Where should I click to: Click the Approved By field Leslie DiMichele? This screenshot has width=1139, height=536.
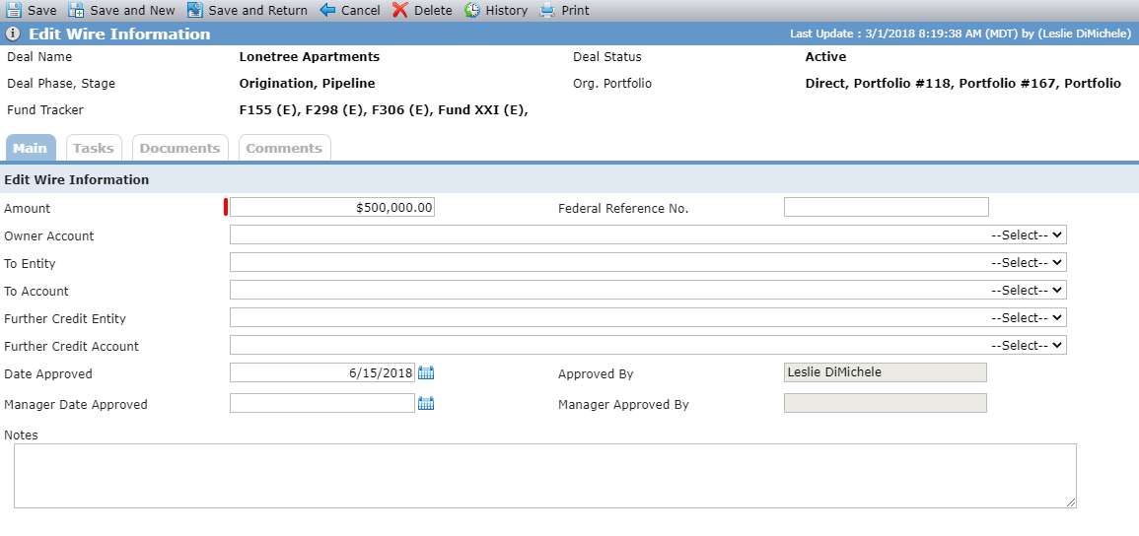[886, 372]
